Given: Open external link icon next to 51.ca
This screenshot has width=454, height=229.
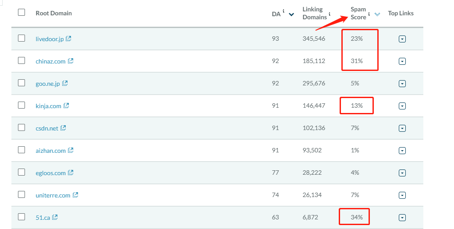Looking at the screenshot, I should tap(55, 217).
